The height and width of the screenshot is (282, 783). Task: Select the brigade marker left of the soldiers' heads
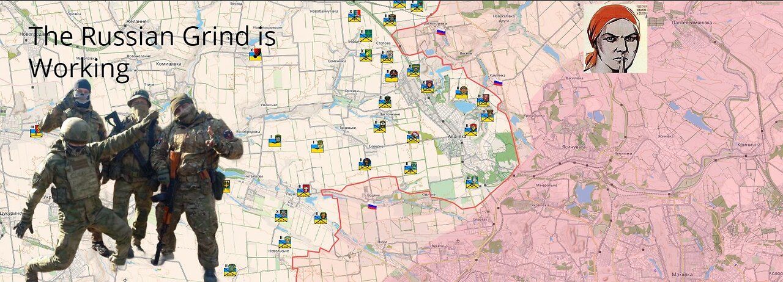coord(36,130)
